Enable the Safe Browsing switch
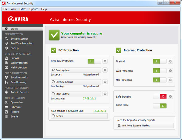 click(x=160, y=96)
